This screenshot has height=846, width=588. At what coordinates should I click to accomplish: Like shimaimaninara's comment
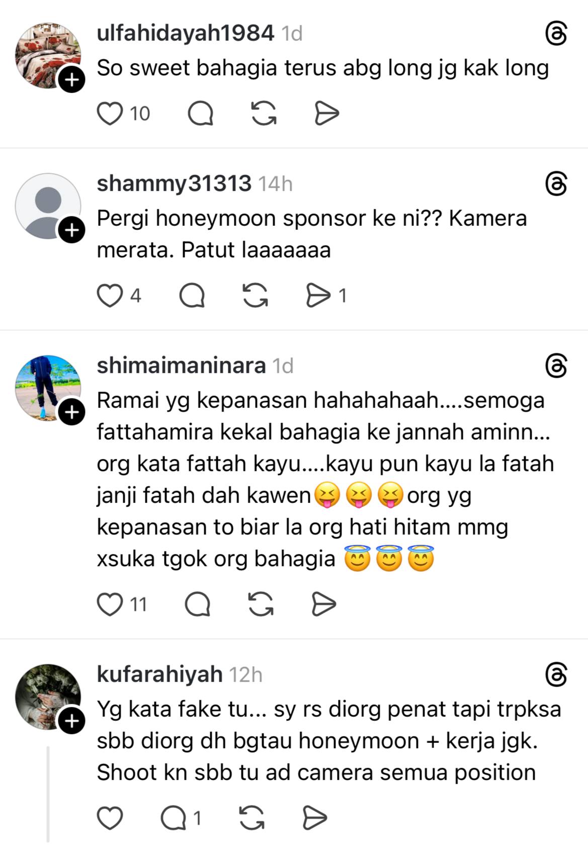pos(110,604)
